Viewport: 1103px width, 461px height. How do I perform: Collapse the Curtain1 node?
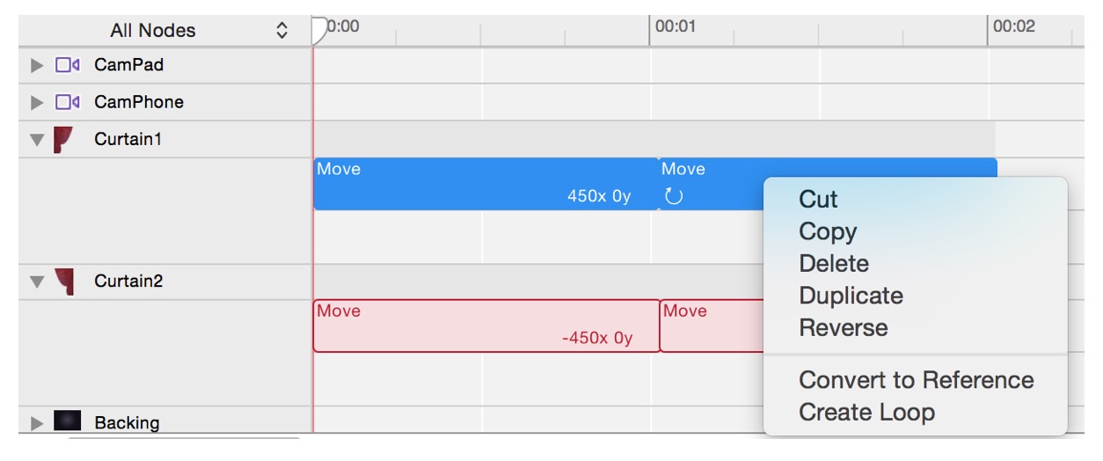pos(36,139)
